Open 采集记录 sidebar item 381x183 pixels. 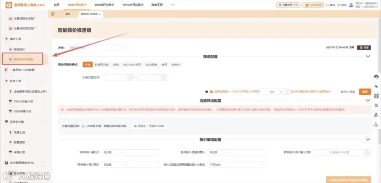tap(19, 152)
